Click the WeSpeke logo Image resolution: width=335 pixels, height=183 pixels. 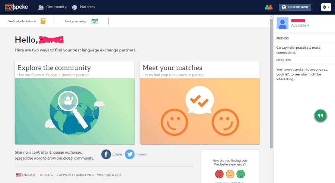tap(16, 7)
